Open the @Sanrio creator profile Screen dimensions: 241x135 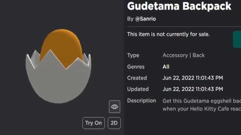[145, 19]
